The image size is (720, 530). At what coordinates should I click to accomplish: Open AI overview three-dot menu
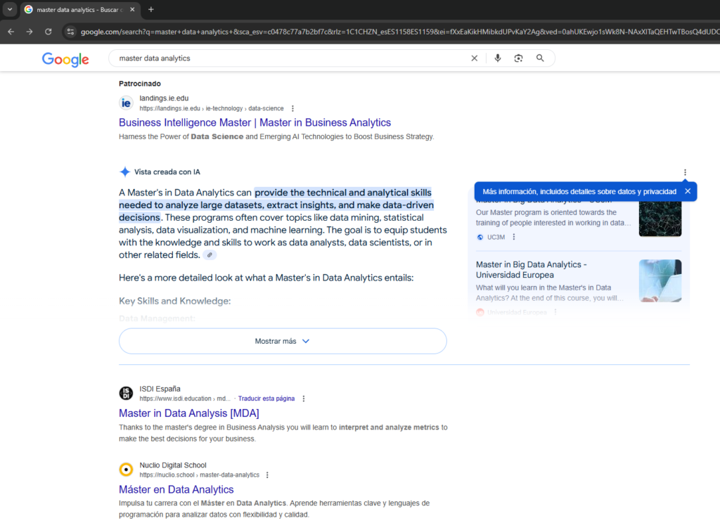click(685, 172)
